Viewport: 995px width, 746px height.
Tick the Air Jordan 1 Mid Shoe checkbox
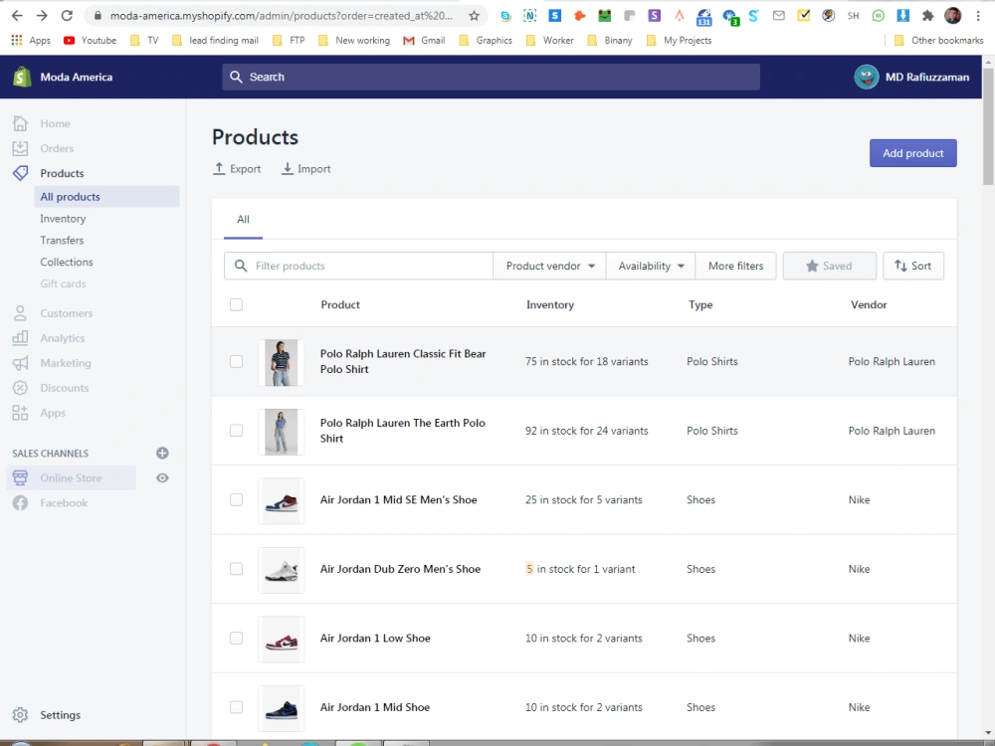point(236,707)
